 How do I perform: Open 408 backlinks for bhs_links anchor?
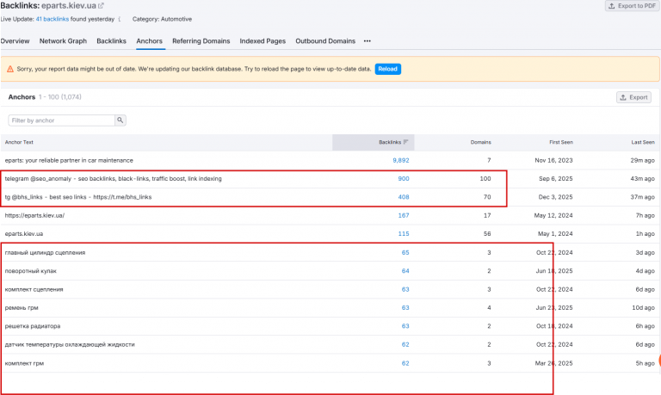(404, 197)
